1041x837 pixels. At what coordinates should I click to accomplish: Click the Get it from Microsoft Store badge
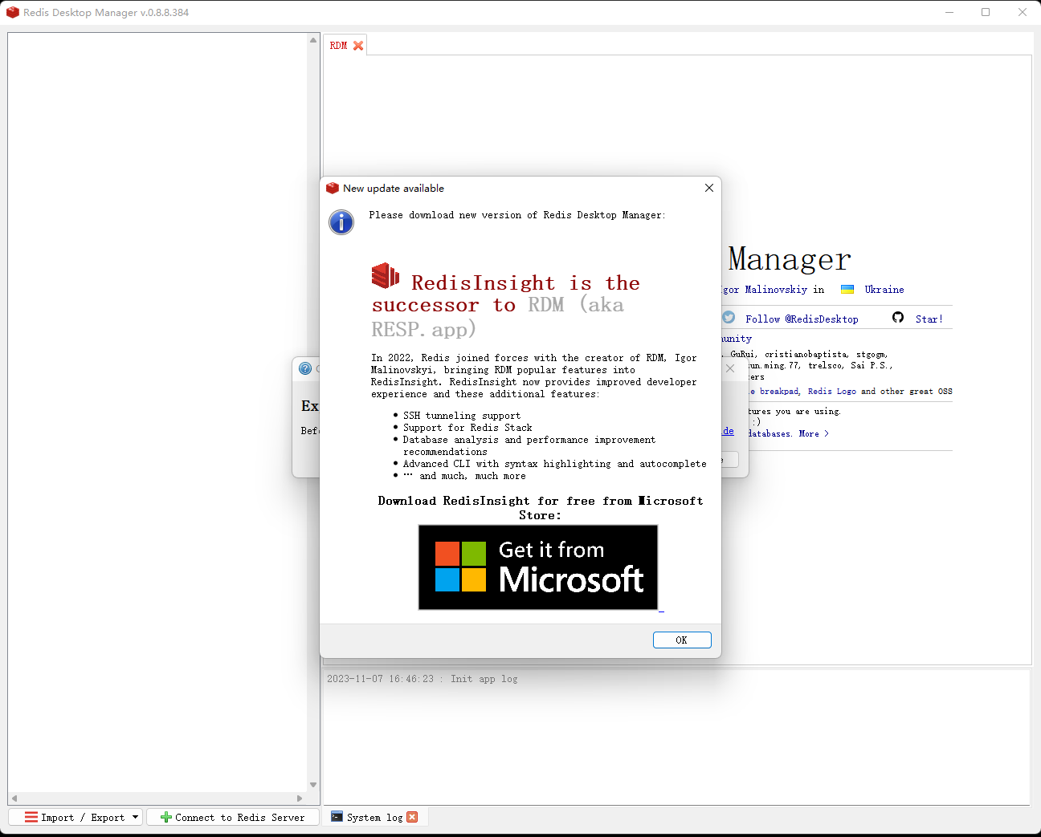(x=537, y=567)
